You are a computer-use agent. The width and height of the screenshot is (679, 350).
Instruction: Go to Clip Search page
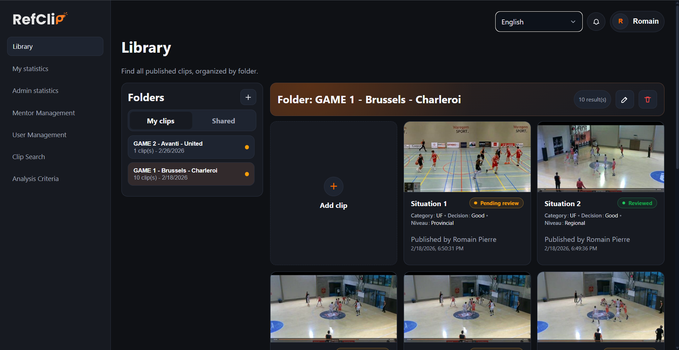29,157
